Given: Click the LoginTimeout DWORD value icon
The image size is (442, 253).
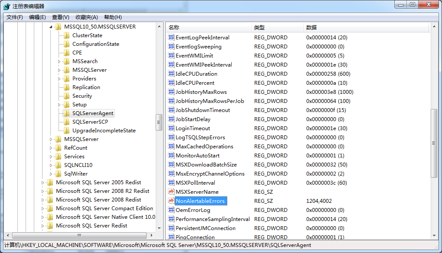Looking at the screenshot, I should pyautogui.click(x=171, y=128).
